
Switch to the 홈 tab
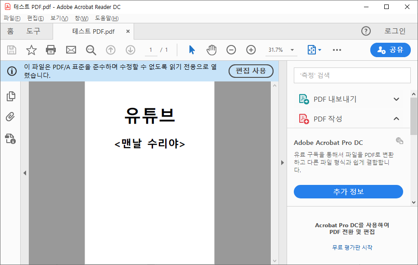pos(10,31)
